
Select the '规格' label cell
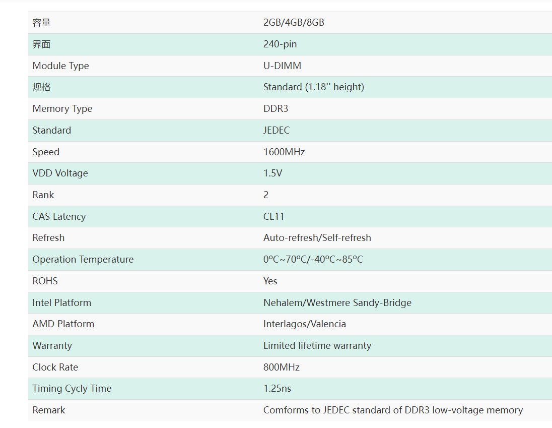click(41, 87)
